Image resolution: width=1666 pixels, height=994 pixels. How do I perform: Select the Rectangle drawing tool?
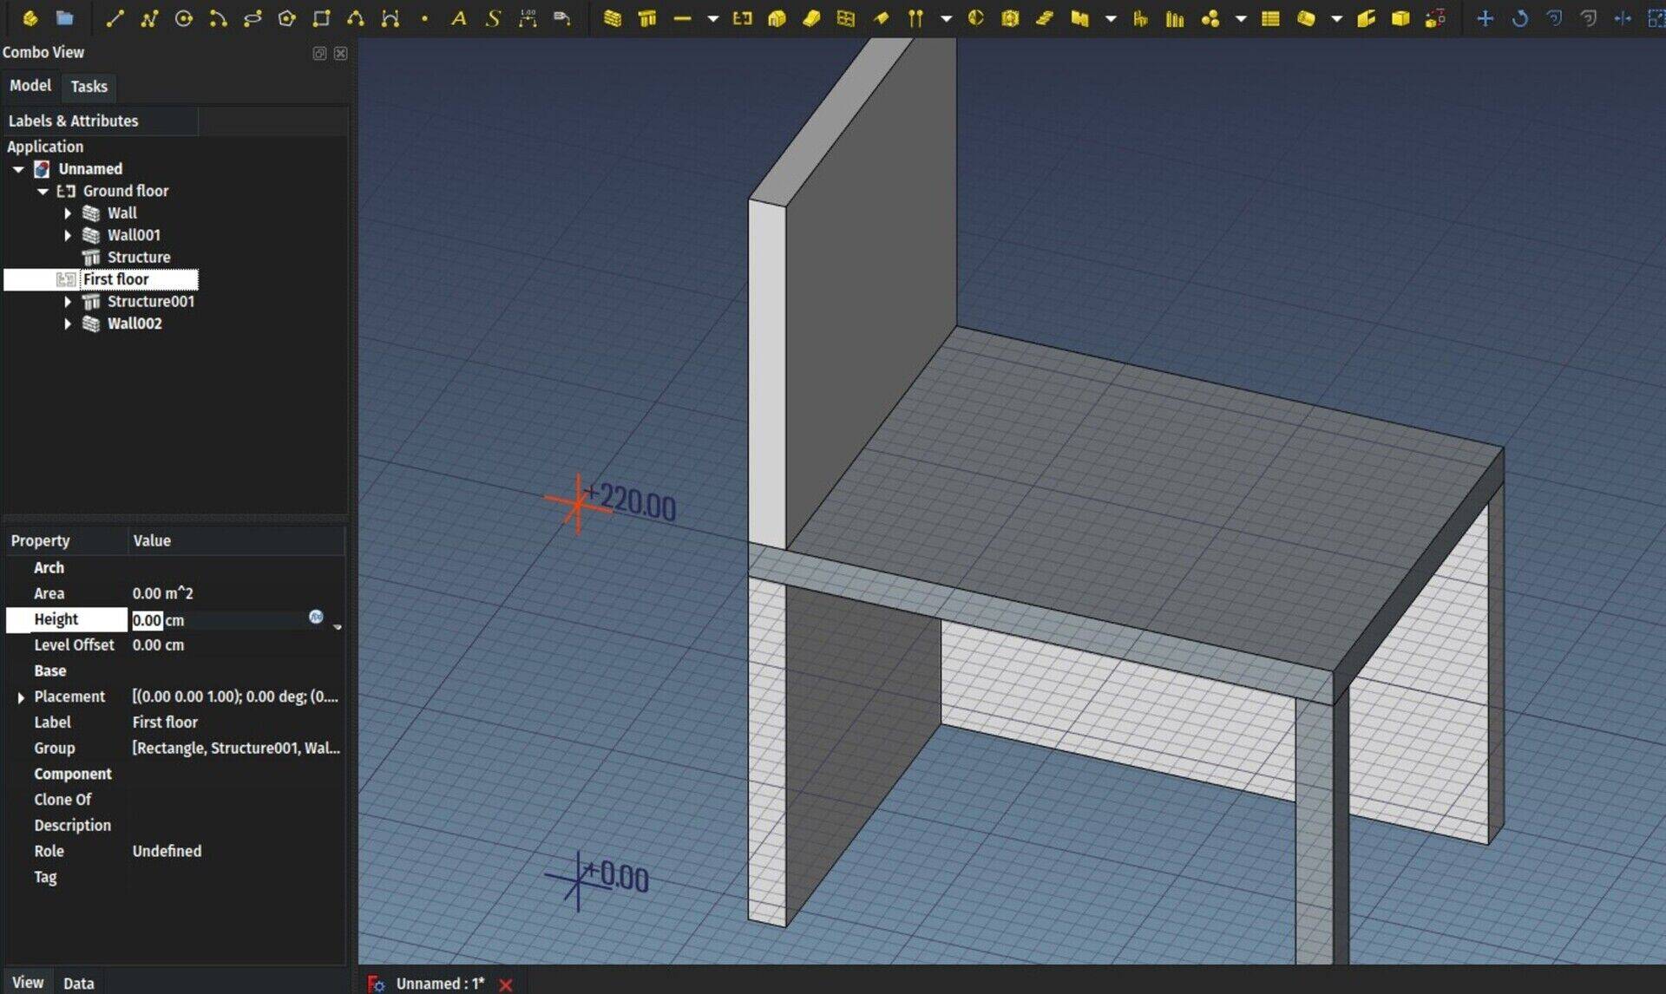click(x=322, y=18)
